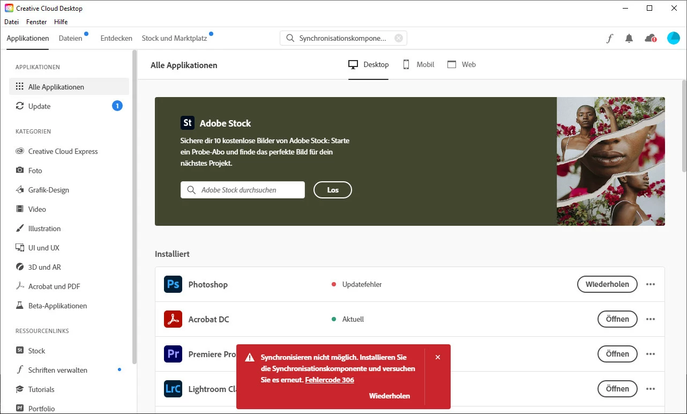The width and height of the screenshot is (687, 414).
Task: Click the Installiert section heading
Action: point(172,254)
